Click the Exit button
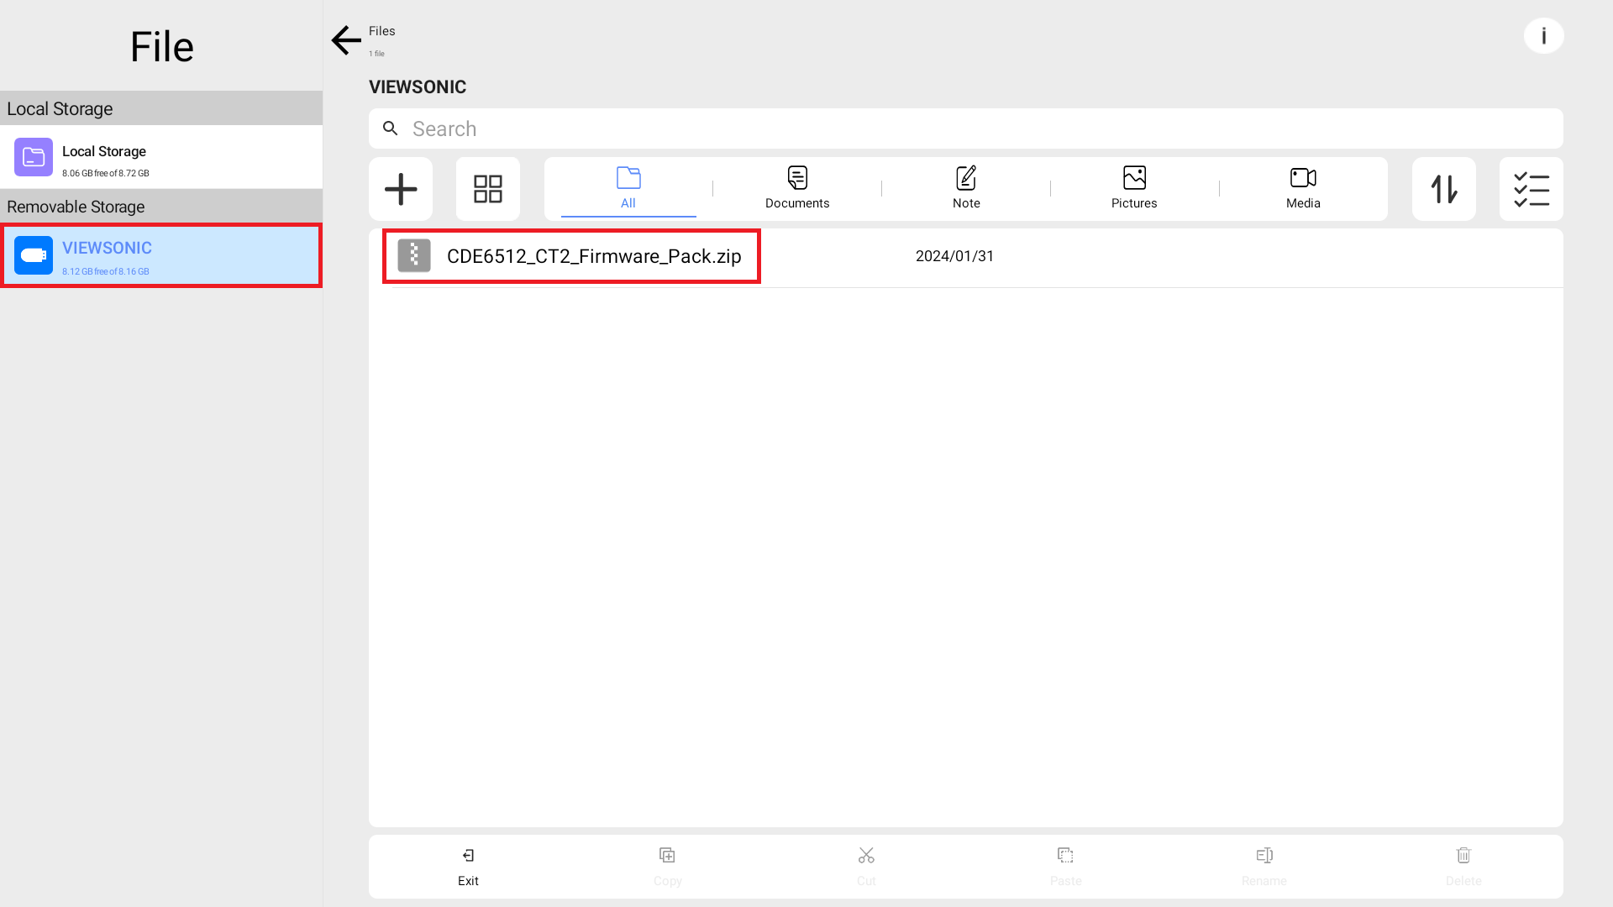This screenshot has height=907, width=1613. [468, 866]
